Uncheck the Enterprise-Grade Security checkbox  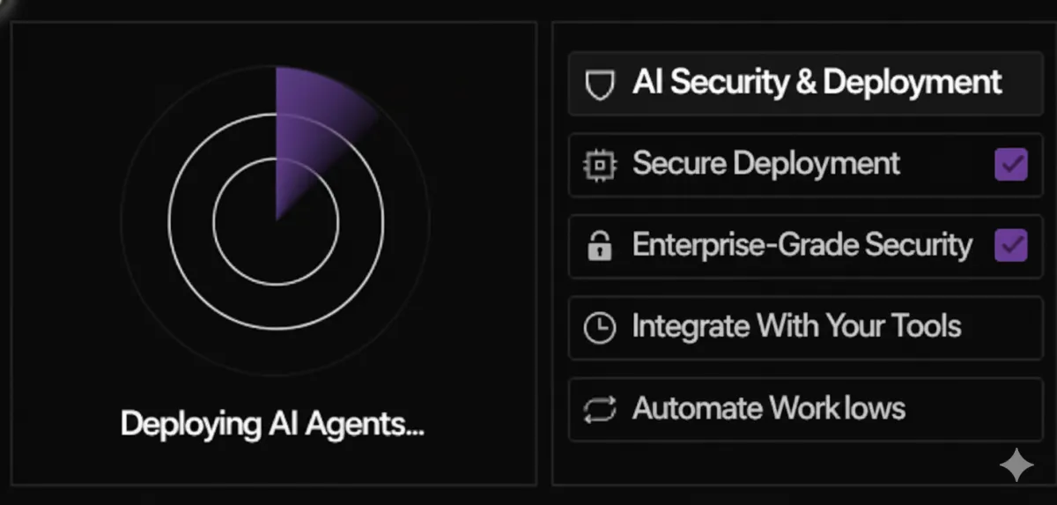pyautogui.click(x=1010, y=246)
